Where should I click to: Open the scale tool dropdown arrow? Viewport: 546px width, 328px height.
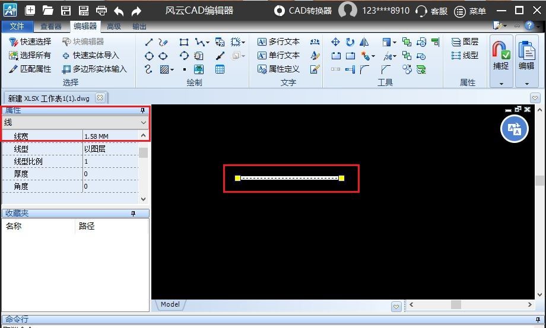coord(395,43)
